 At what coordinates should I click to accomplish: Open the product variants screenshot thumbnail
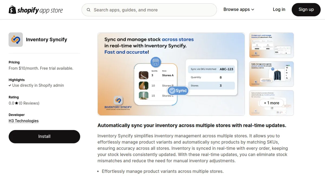tap(271, 74)
